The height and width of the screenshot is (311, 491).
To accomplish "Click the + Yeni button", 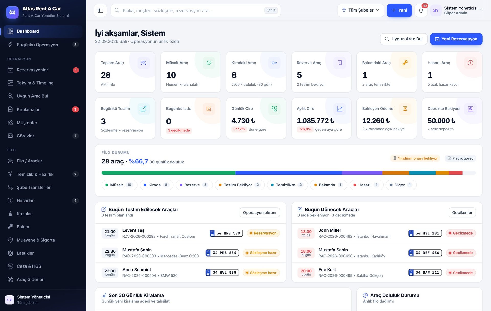I will [x=399, y=10].
